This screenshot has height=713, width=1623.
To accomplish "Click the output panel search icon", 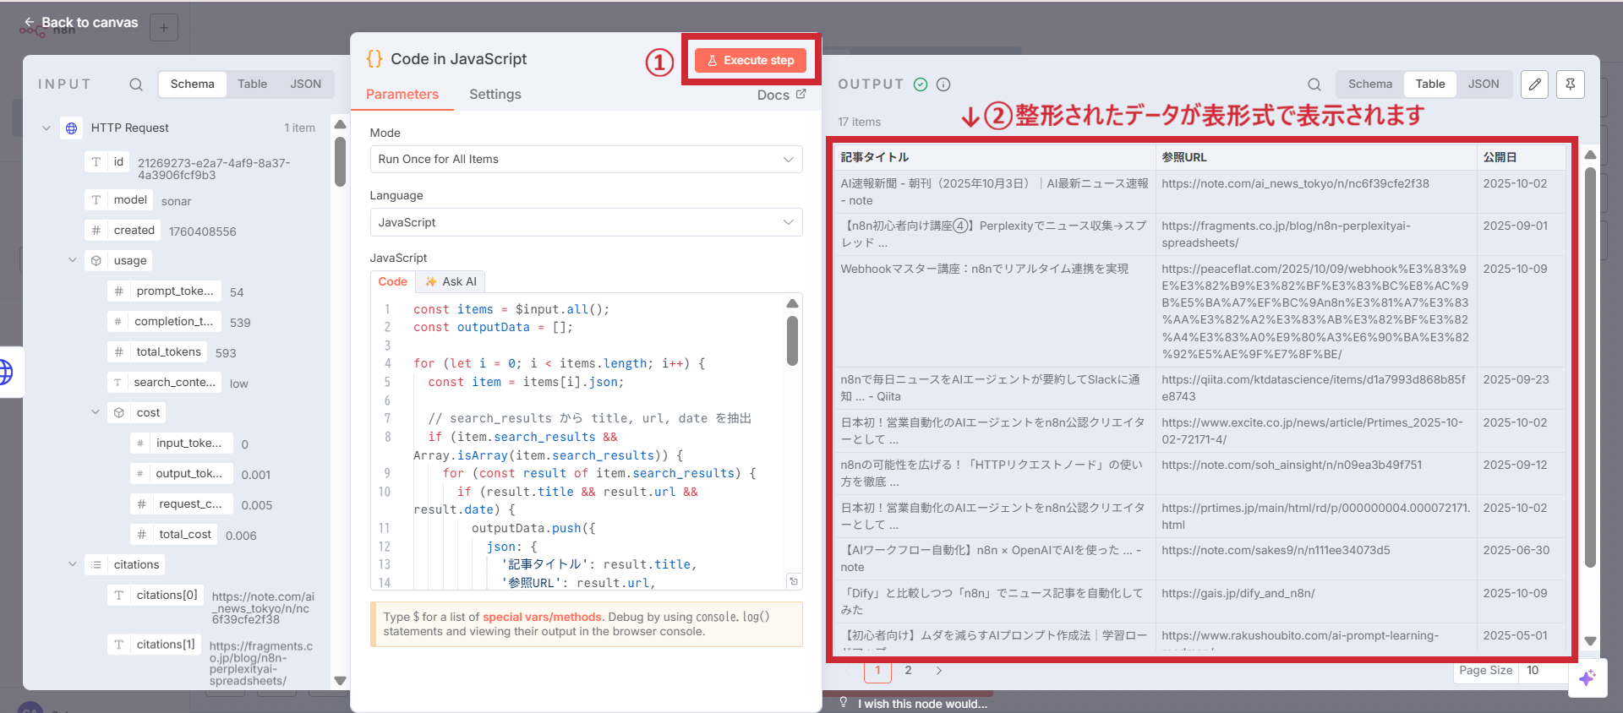I will tap(1314, 84).
